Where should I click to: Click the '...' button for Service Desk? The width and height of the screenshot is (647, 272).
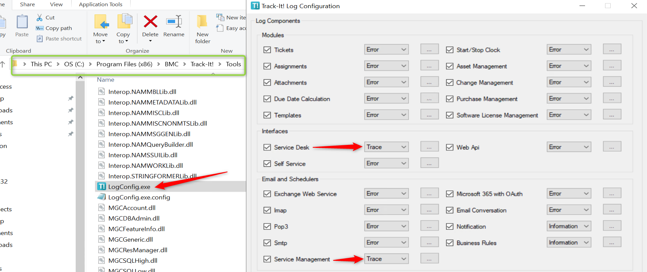tap(429, 147)
